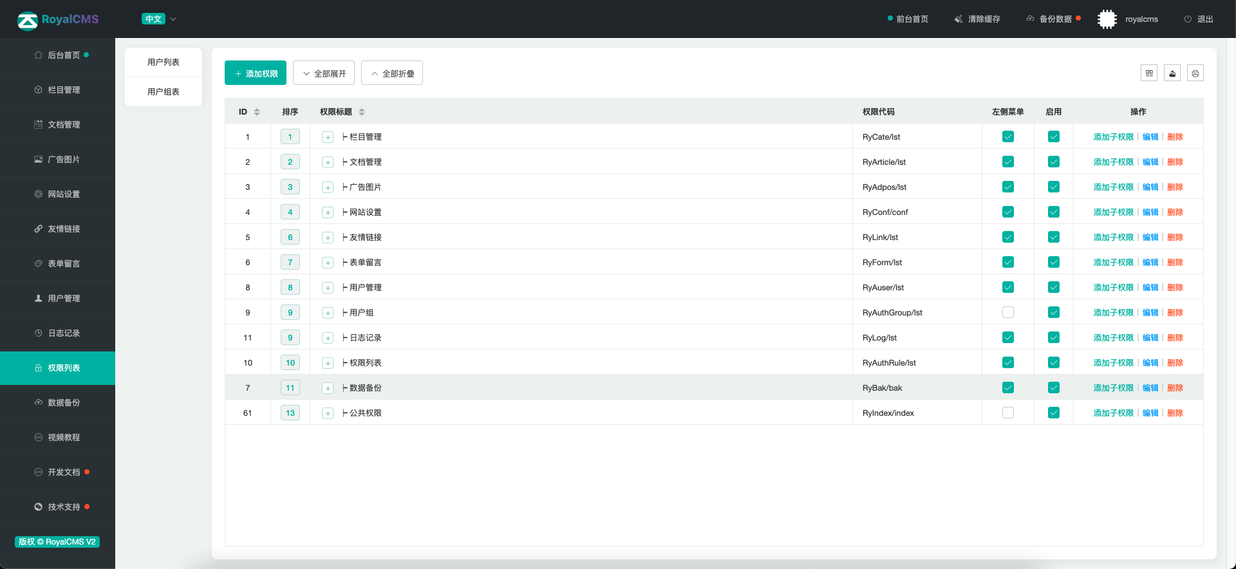Click the 备份数据 cloud icon
The width and height of the screenshot is (1236, 569).
(1030, 19)
